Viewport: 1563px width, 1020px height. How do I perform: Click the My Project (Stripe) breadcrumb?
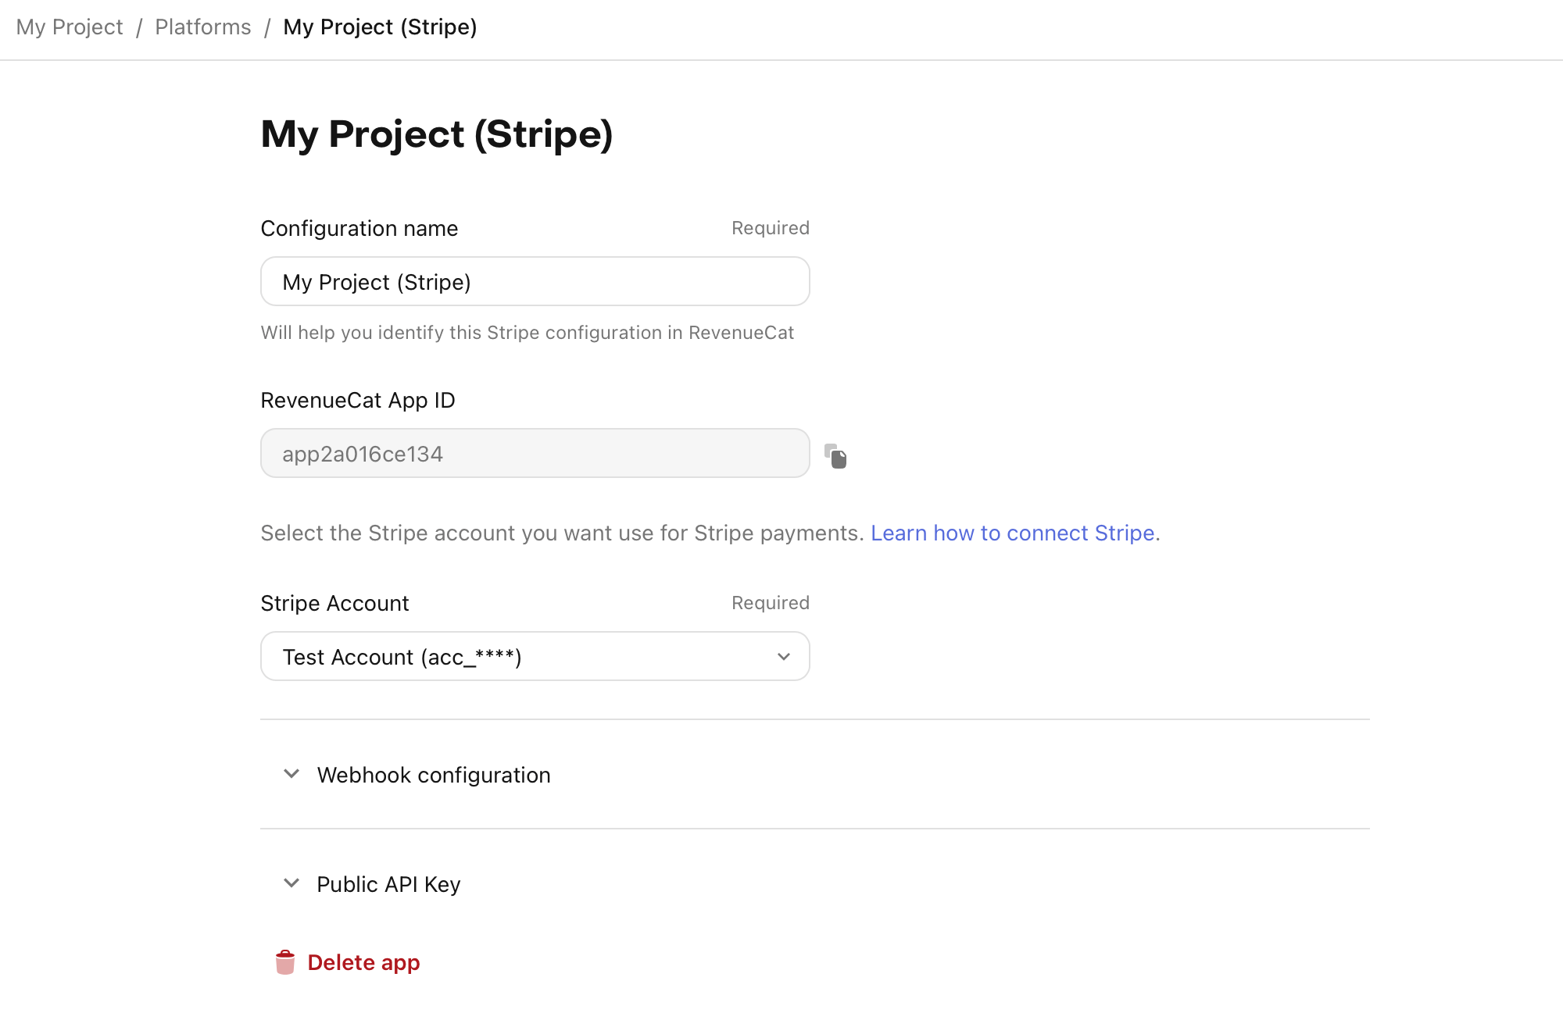pos(380,27)
